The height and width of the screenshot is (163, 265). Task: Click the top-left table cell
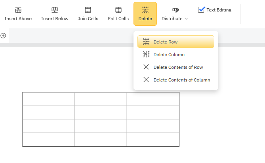(48, 99)
